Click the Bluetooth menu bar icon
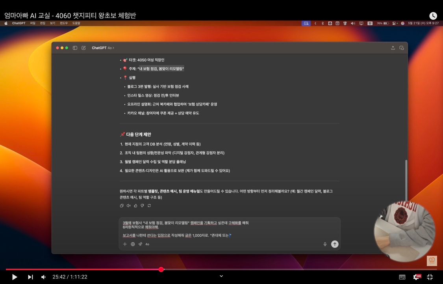This screenshot has height=284, width=443. tap(323, 23)
